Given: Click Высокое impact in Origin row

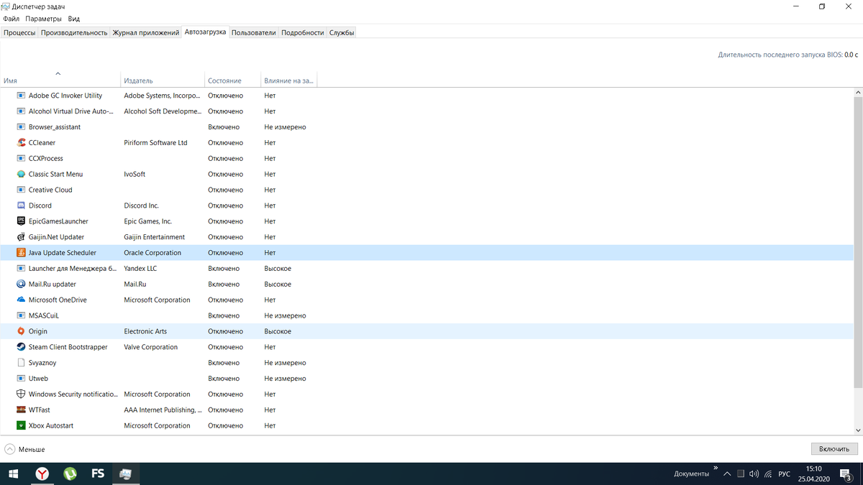Looking at the screenshot, I should 278,331.
